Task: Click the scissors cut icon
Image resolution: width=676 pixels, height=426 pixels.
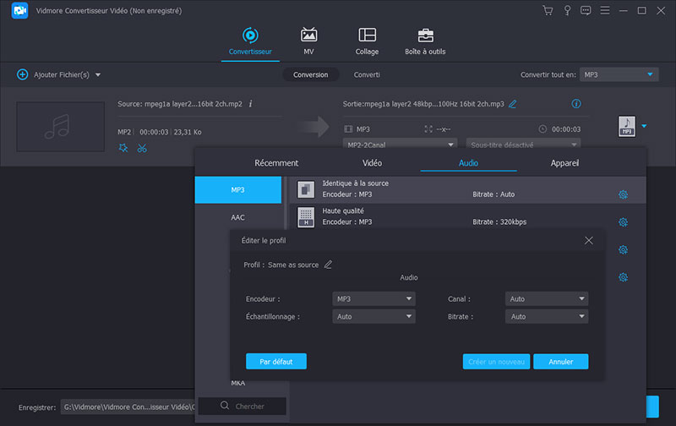Action: pos(142,149)
